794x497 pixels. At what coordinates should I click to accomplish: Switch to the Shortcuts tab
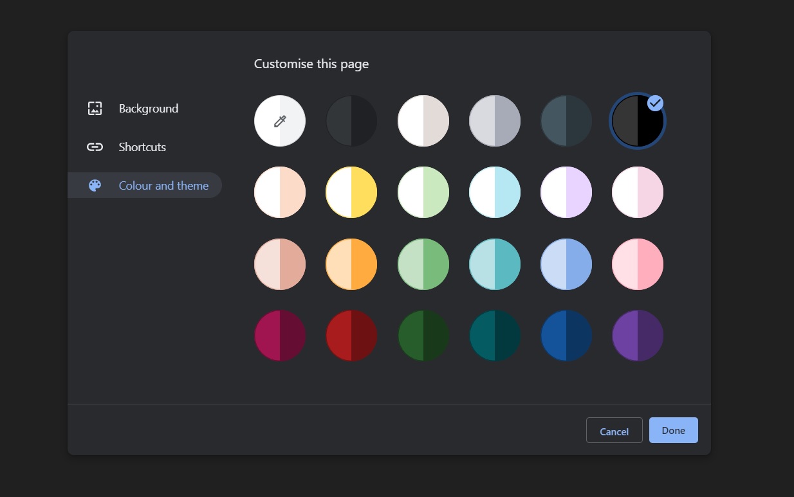(142, 147)
